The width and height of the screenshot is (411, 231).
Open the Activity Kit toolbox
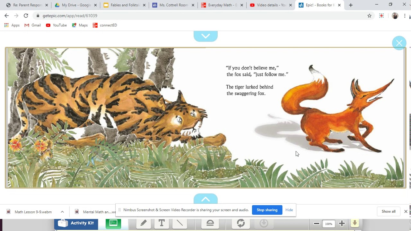[76, 223]
